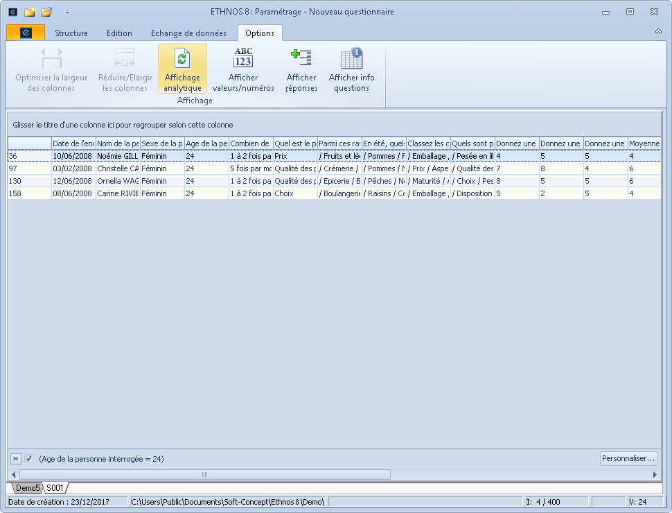The image size is (672, 513).
Task: Select the S001 sheet tab
Action: click(55, 487)
